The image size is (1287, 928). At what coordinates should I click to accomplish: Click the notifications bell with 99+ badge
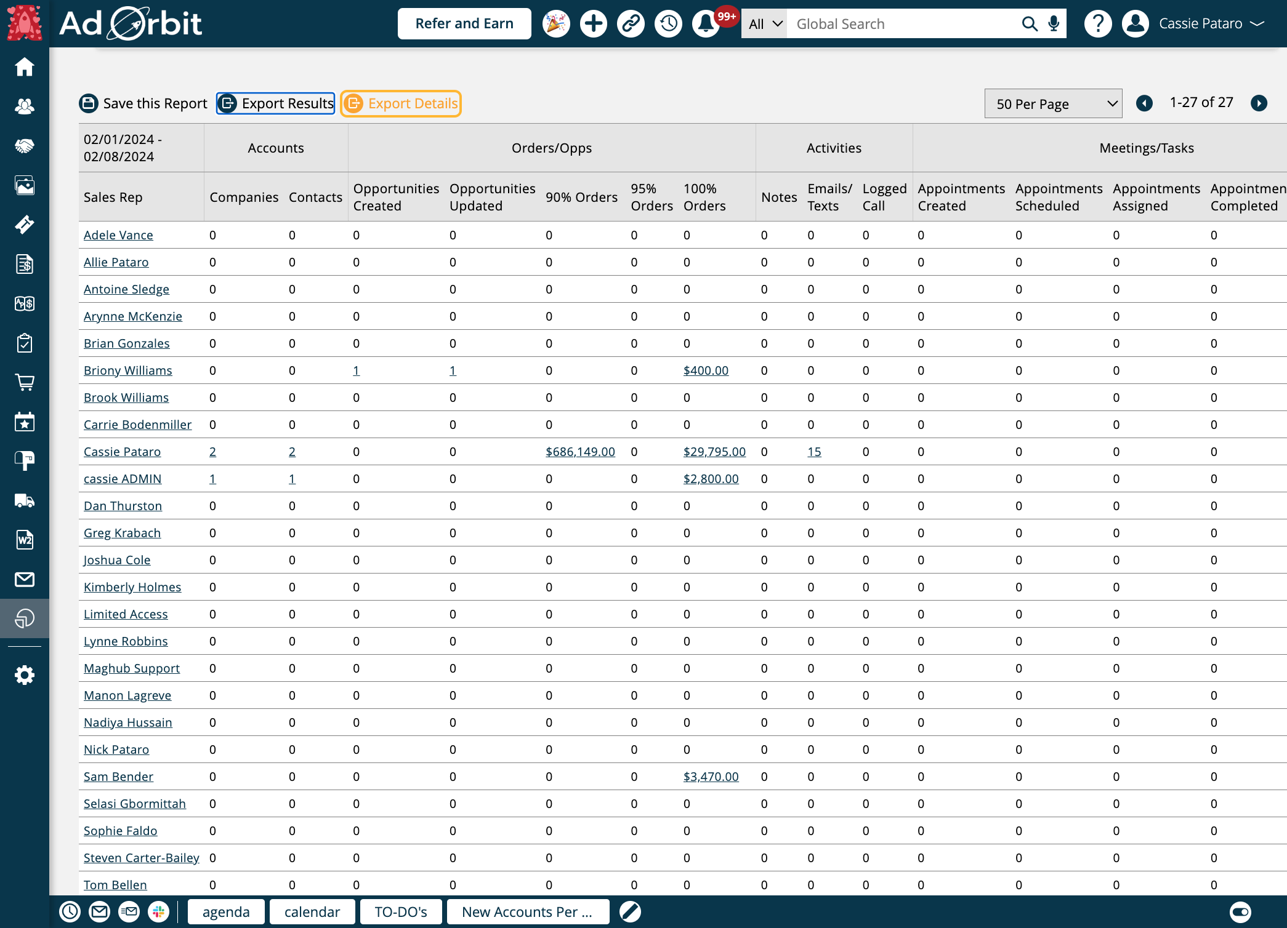pos(704,23)
